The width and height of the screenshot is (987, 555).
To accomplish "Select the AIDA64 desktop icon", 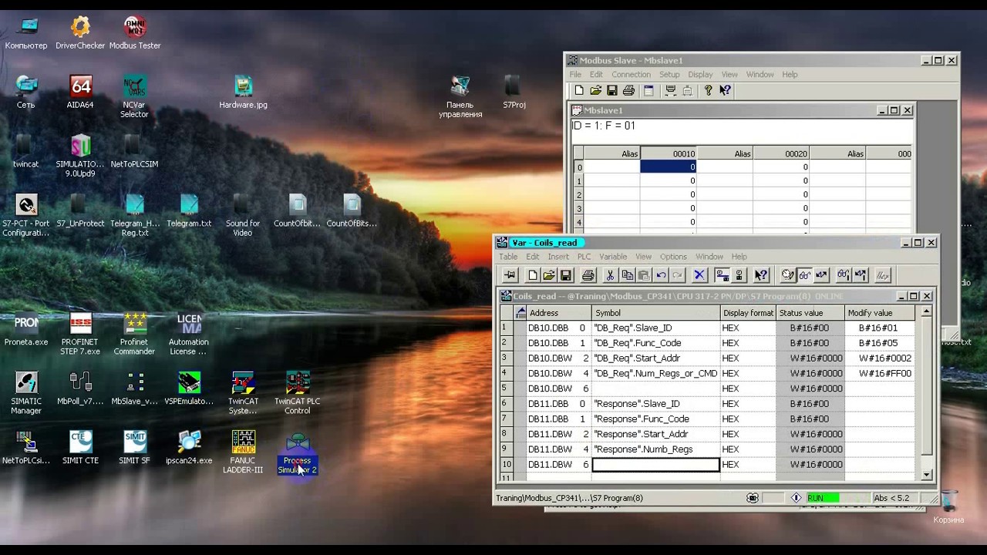I will [80, 92].
